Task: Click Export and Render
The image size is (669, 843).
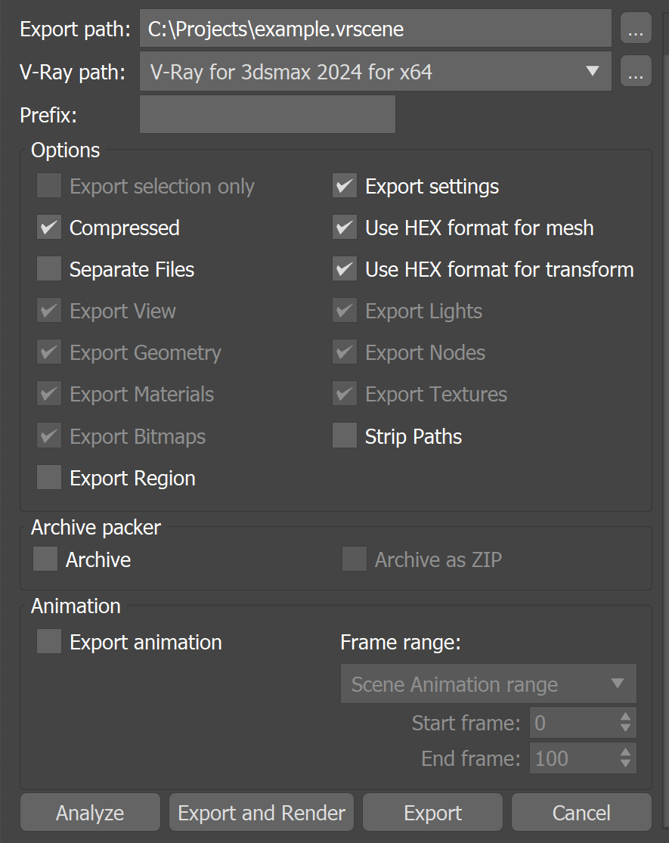Action: 261,812
